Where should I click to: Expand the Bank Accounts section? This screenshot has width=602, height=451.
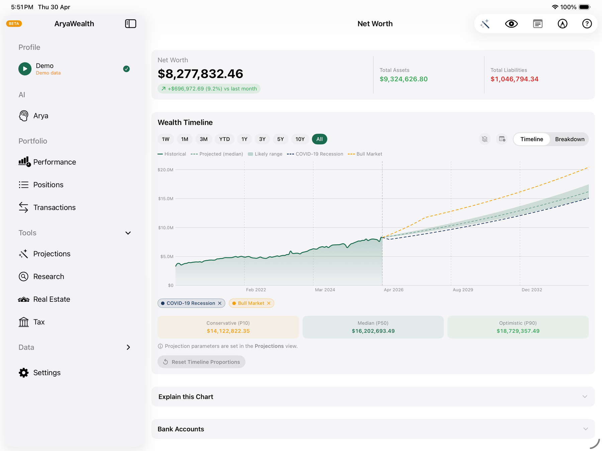pyautogui.click(x=373, y=429)
